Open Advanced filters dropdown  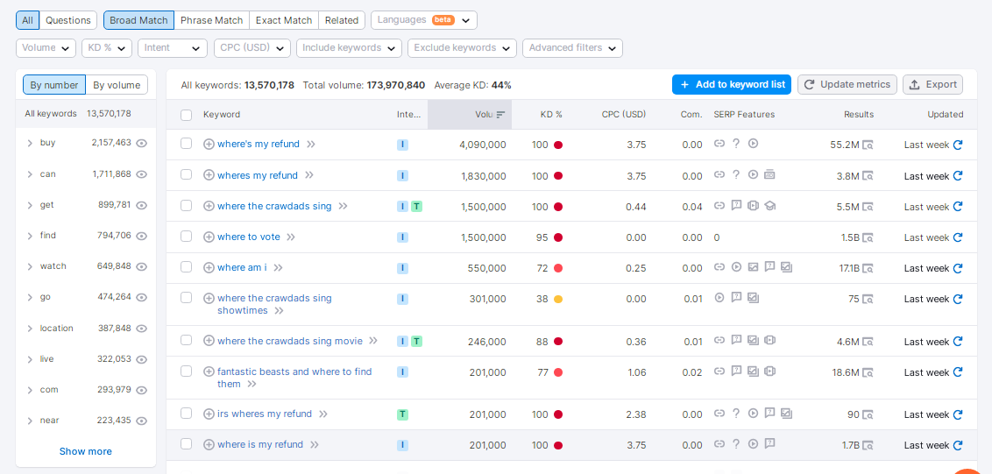[x=572, y=48]
